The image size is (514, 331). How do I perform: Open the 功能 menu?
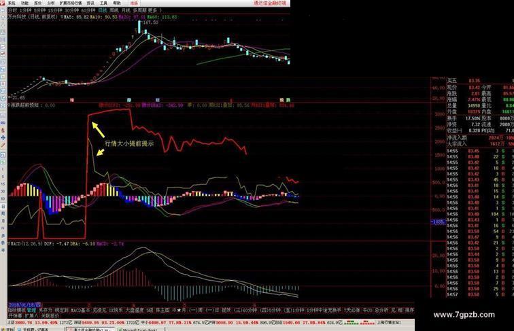[24, 3]
